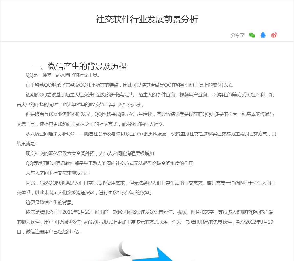Click line QQ等常用即时通讯软件
The height and width of the screenshot is (261, 294).
tap(109, 163)
